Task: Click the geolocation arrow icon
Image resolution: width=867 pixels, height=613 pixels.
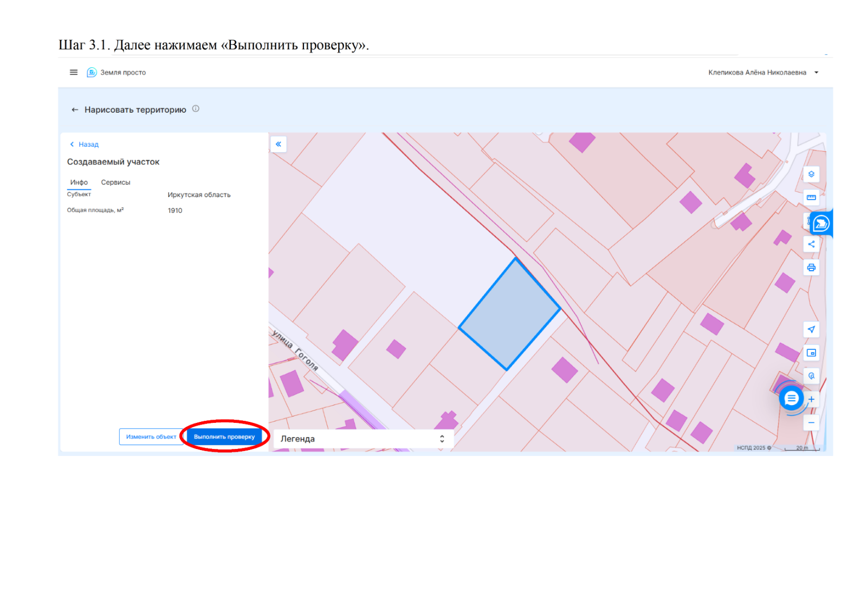Action: point(811,329)
